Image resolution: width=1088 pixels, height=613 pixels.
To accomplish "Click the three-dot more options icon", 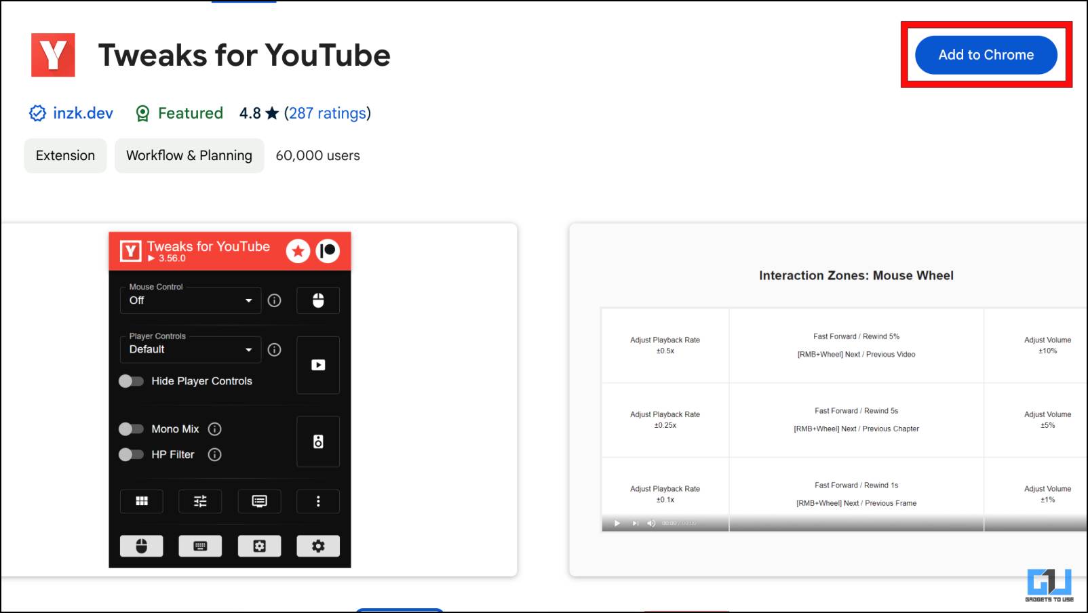I will (318, 501).
